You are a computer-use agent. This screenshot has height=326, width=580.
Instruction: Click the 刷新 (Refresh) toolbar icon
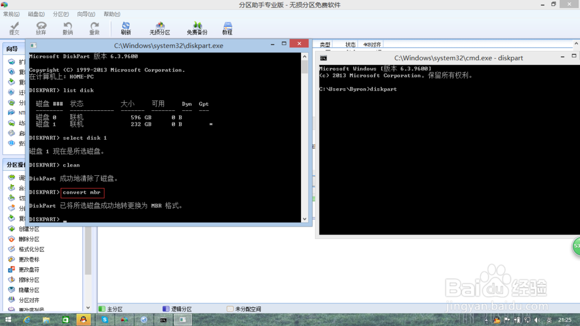tap(126, 28)
